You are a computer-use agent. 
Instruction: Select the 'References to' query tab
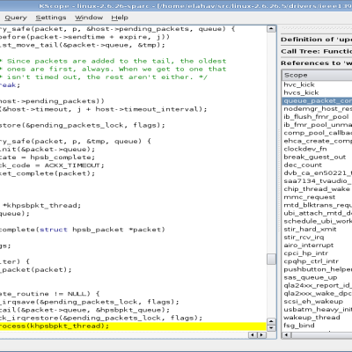316,63
